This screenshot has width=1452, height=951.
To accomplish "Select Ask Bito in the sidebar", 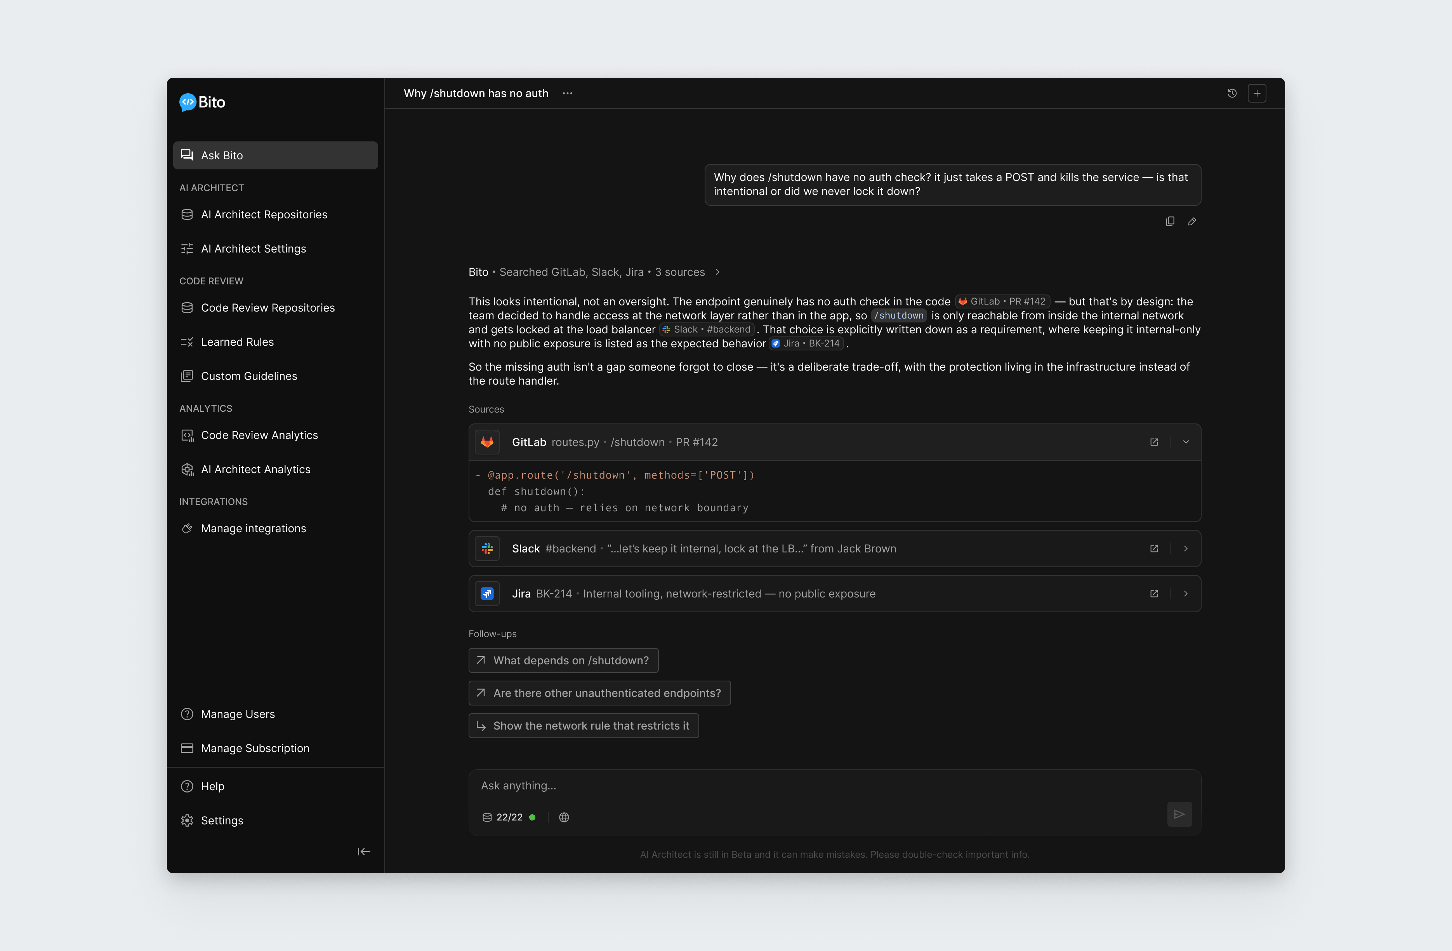I will (275, 156).
